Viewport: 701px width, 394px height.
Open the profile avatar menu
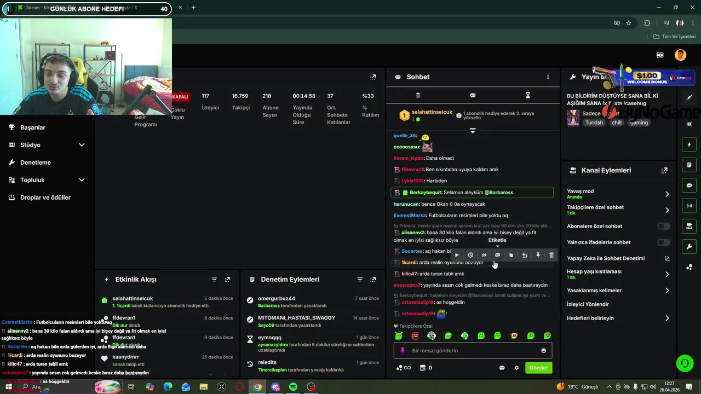pyautogui.click(x=680, y=55)
